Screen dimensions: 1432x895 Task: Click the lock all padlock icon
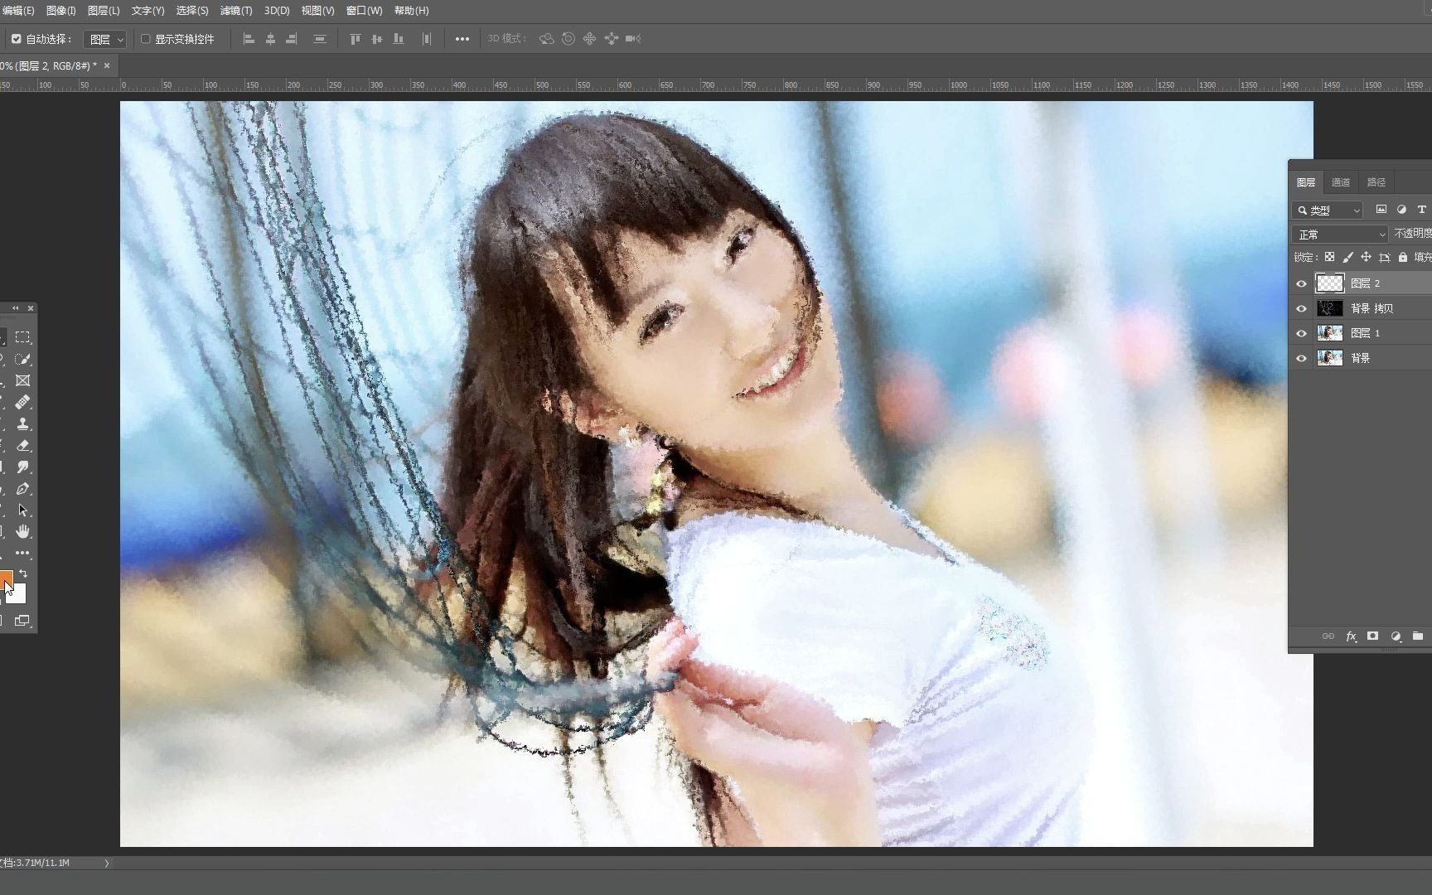pos(1402,257)
